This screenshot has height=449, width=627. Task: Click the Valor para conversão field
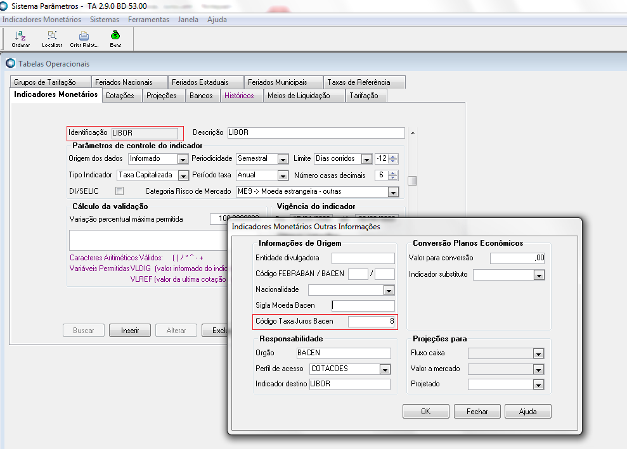[517, 258]
